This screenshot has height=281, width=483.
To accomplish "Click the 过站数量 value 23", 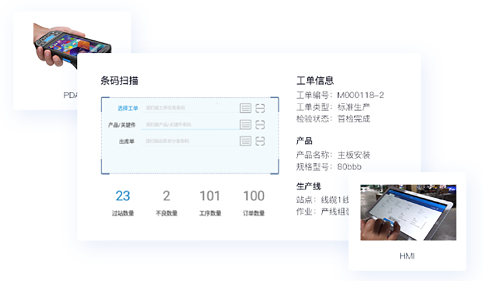I will (122, 196).
